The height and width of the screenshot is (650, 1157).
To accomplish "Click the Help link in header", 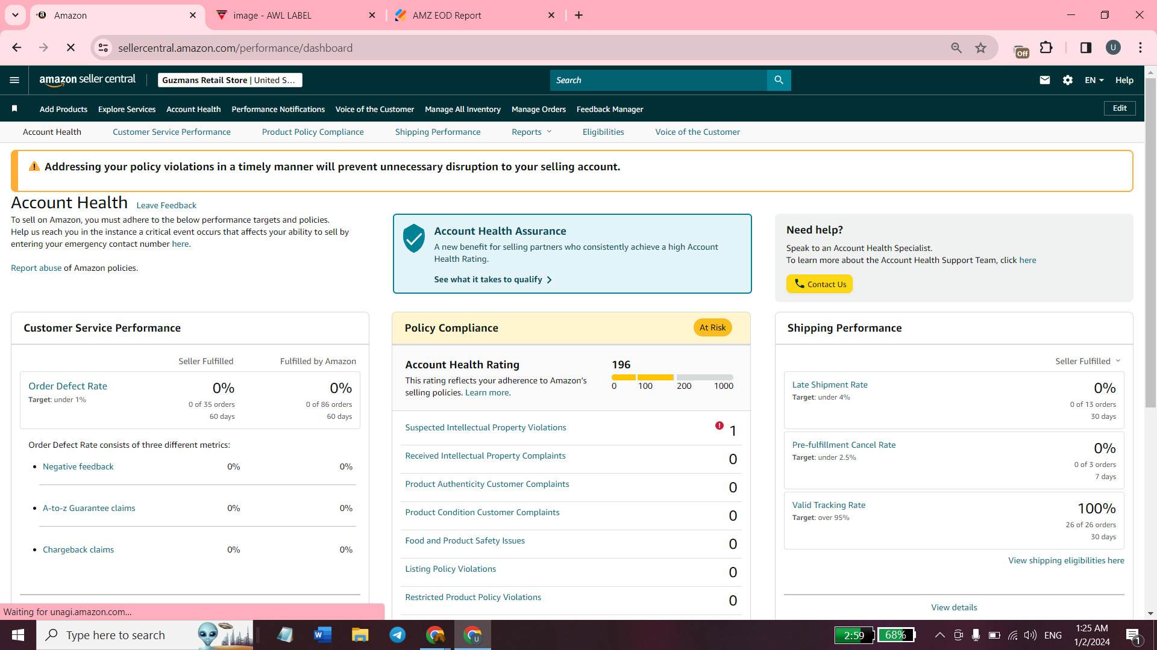I will click(x=1124, y=80).
